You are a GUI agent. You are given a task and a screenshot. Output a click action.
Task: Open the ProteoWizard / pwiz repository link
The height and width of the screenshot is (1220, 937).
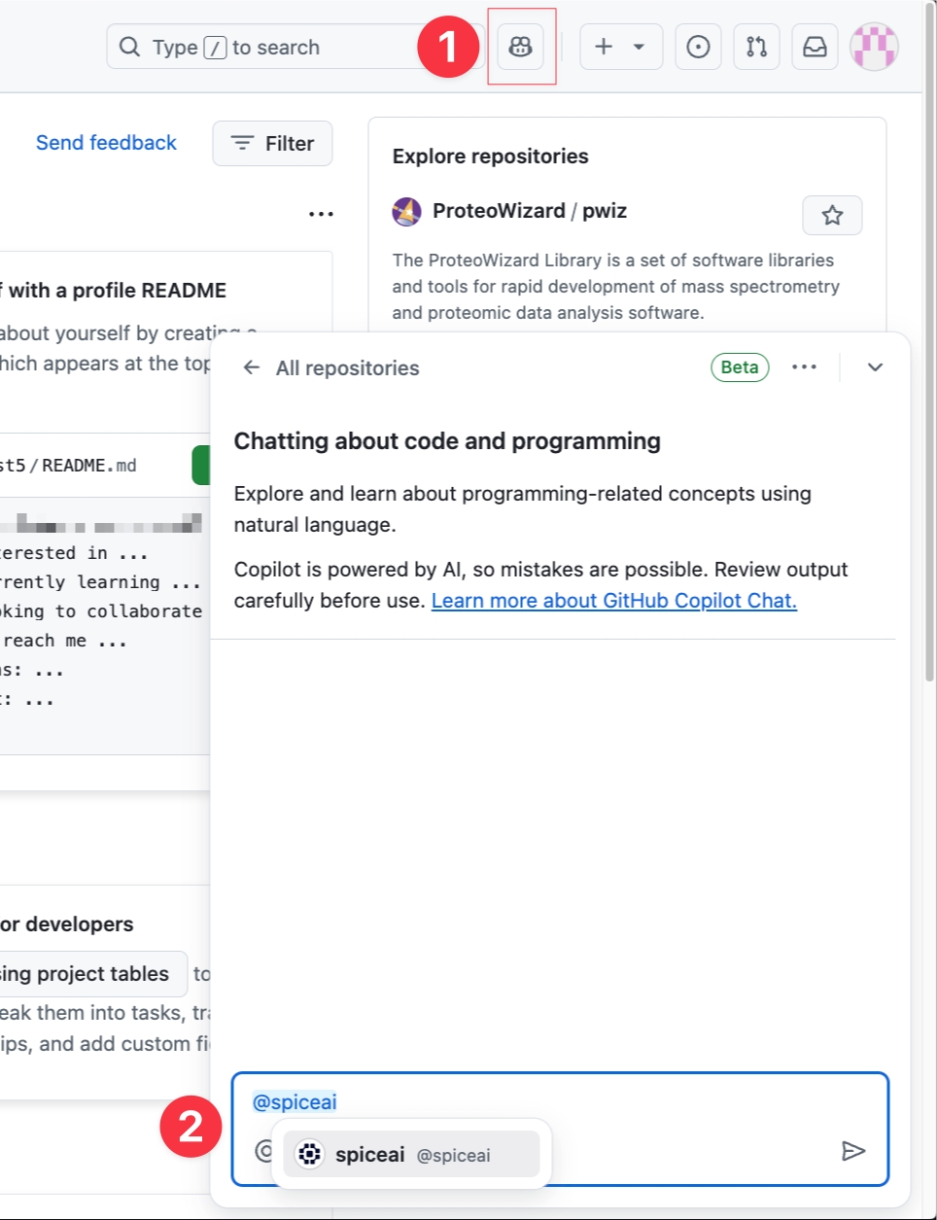(529, 211)
